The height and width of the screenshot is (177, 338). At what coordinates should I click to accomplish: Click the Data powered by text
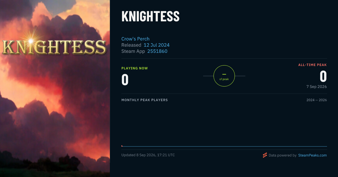[x=283, y=155]
